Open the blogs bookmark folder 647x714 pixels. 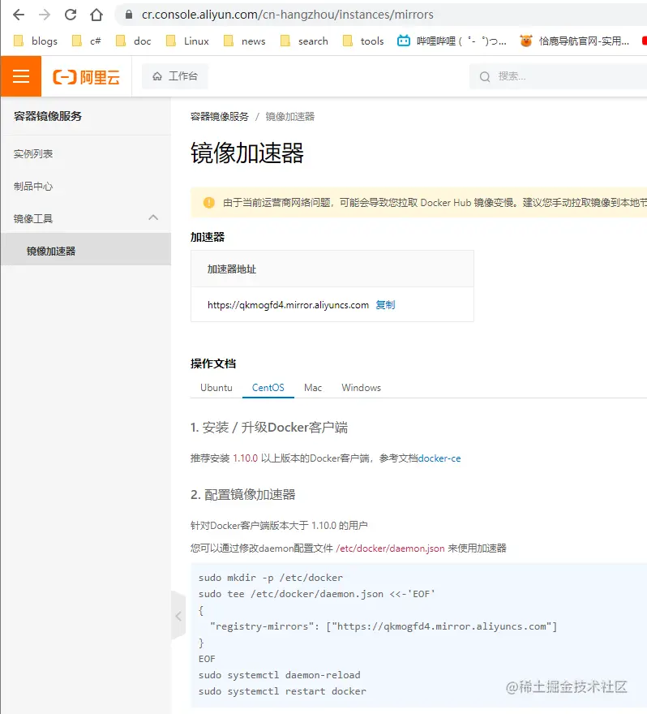coord(36,41)
